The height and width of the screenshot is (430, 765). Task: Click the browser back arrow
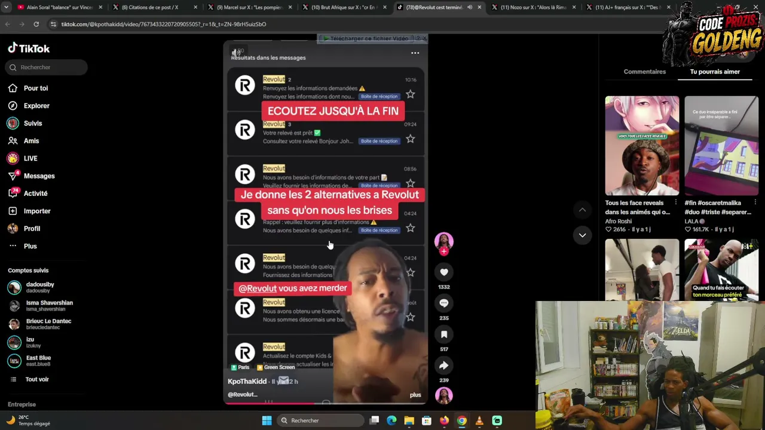(x=8, y=24)
